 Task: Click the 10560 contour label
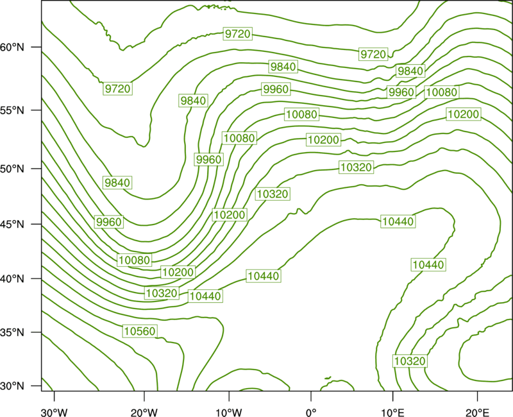140,331
